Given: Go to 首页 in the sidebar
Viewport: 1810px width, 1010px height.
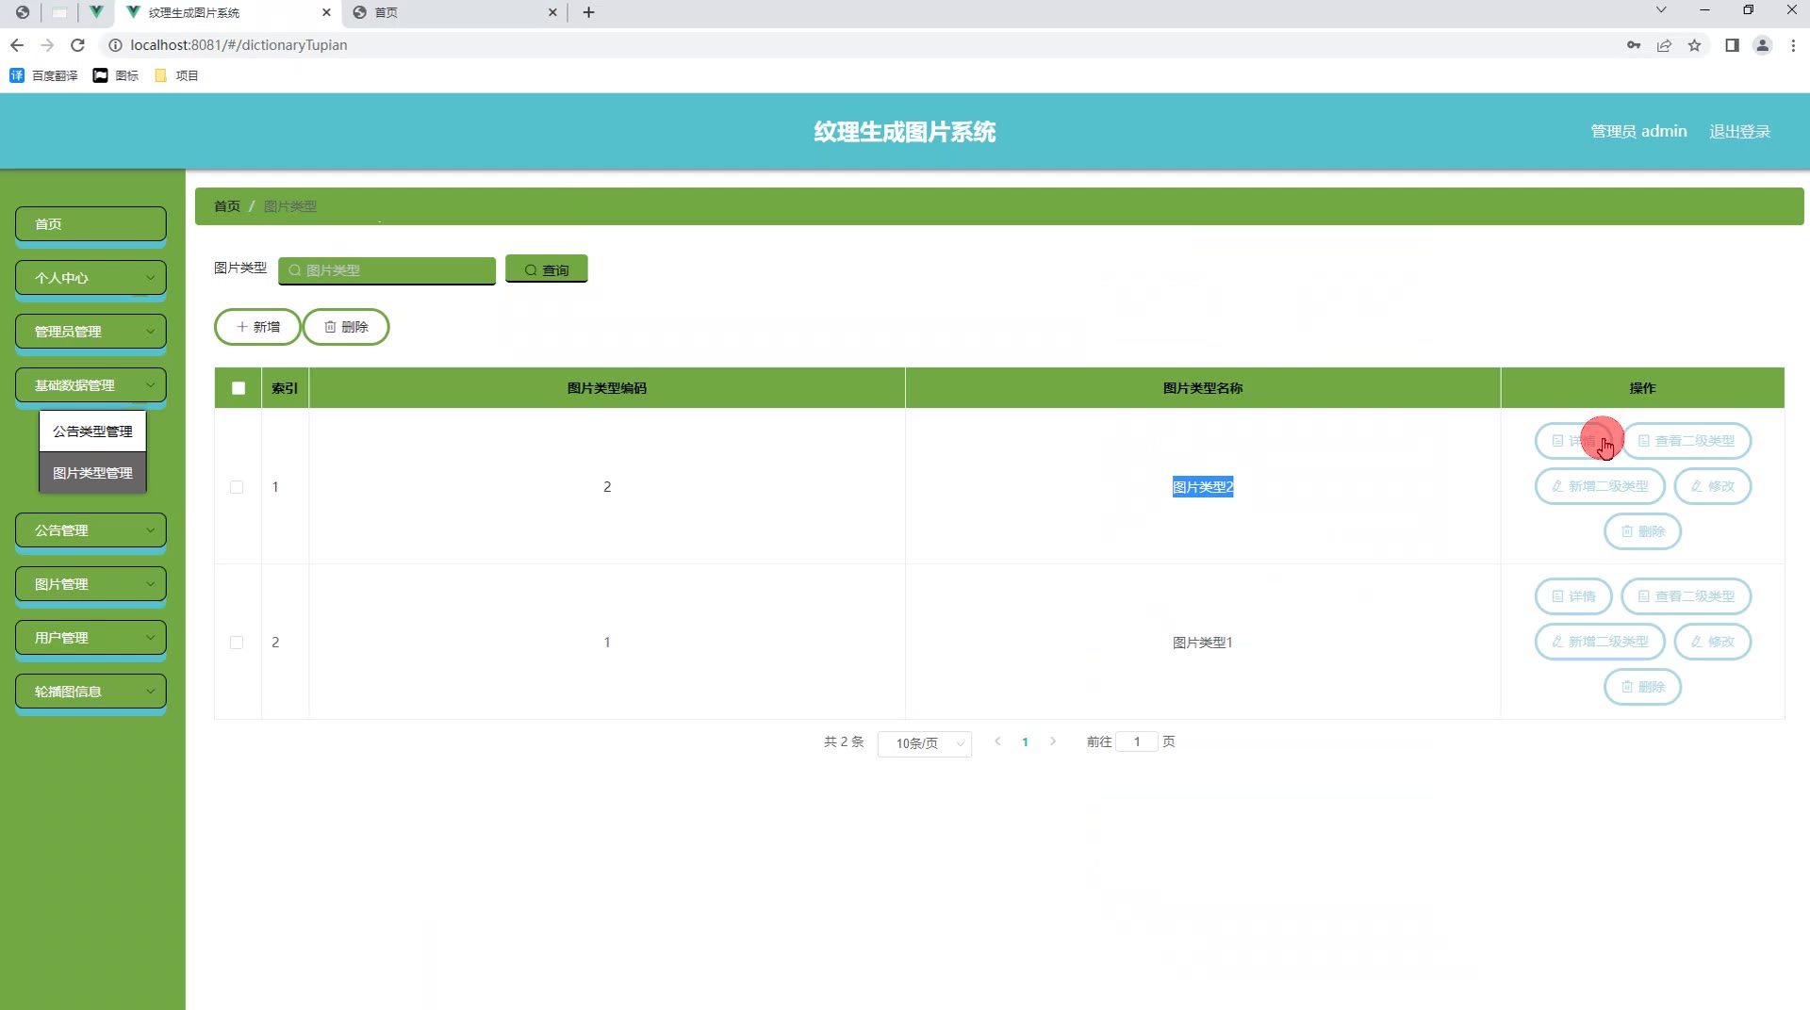Looking at the screenshot, I should (x=90, y=224).
